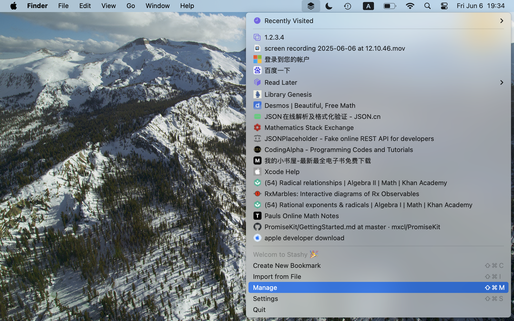Open the Recently Visited label
Screen dimensions: 514x321
point(289,21)
